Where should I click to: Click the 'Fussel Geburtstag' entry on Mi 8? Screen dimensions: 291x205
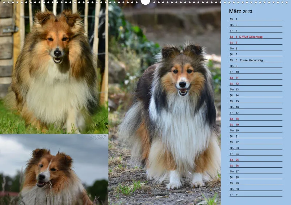[251, 60]
